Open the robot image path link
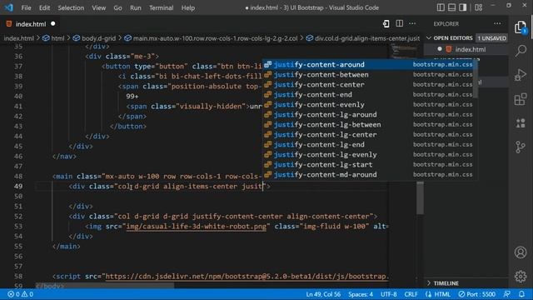The image size is (533, 300). (197, 226)
